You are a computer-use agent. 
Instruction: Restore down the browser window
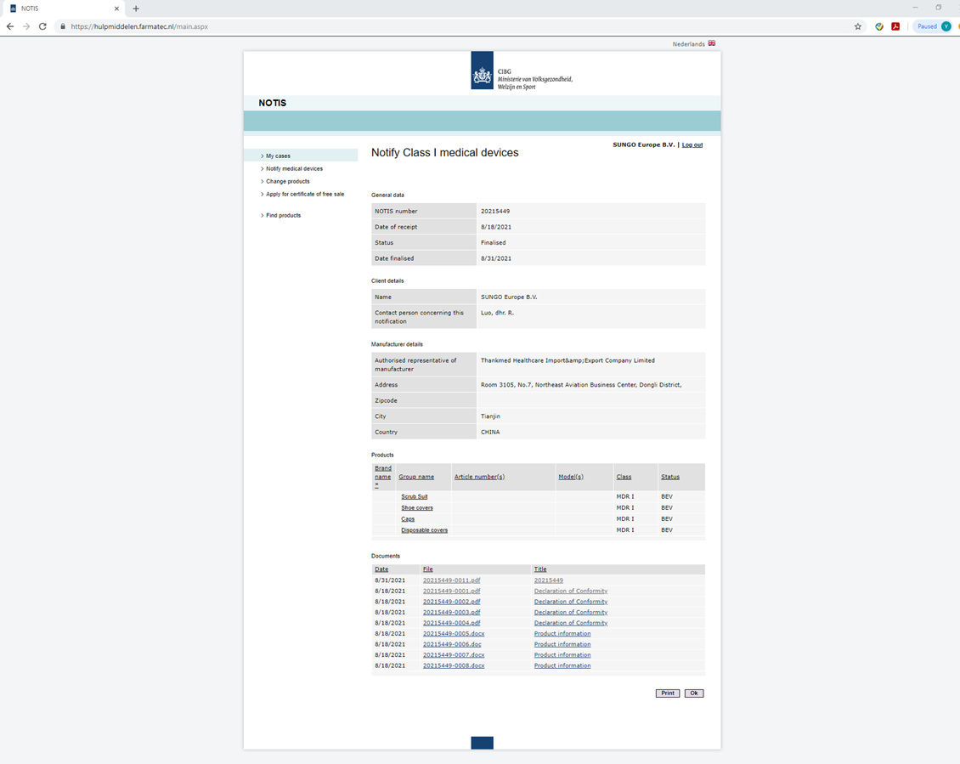[938, 8]
